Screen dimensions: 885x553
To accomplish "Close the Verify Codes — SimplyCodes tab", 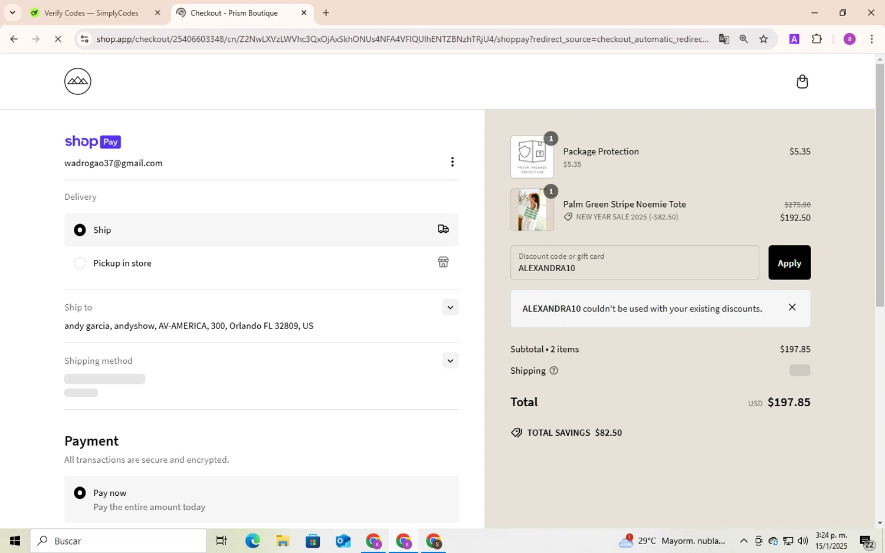I will point(158,12).
